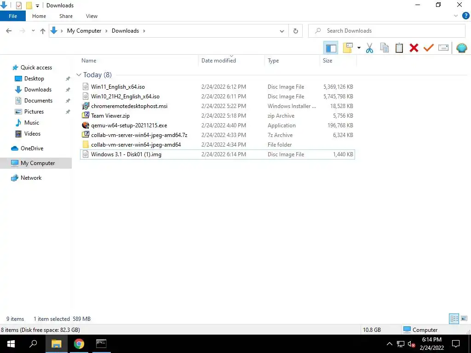Click the Copy toolbar icon

pos(384,48)
